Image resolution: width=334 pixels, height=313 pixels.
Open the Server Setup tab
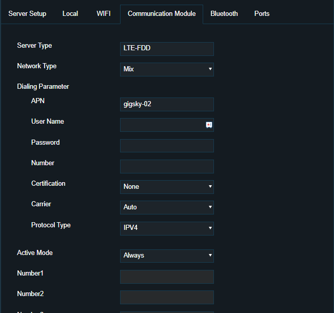[x=27, y=14]
